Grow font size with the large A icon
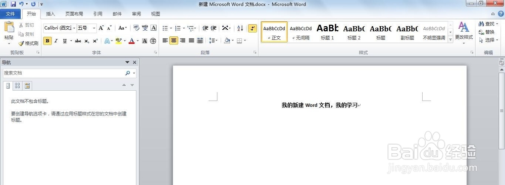505x185 pixels. (x=101, y=28)
